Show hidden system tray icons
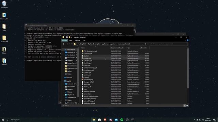The image size is (218, 122). [194, 120]
